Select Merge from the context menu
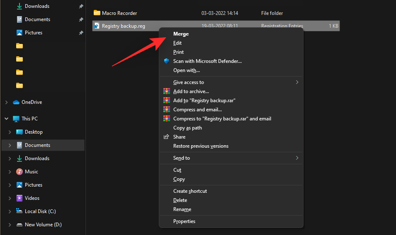This screenshot has height=235, width=396. pos(181,34)
